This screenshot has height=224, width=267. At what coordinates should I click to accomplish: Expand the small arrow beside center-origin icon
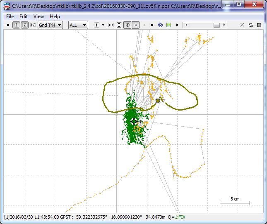[x=102, y=25]
